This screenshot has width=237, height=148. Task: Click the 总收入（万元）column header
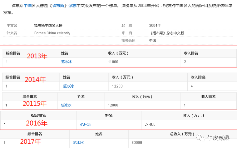[182, 134]
